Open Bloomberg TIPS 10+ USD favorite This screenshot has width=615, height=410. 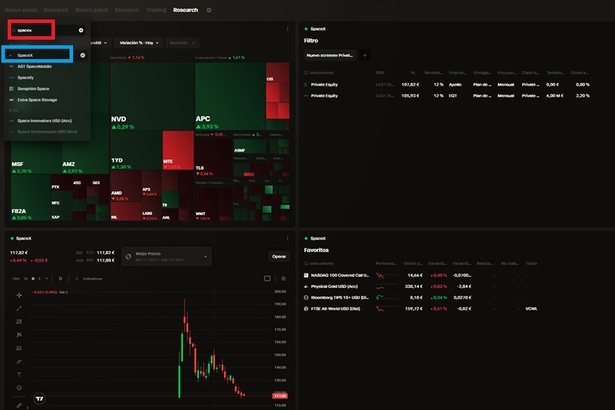422,297
